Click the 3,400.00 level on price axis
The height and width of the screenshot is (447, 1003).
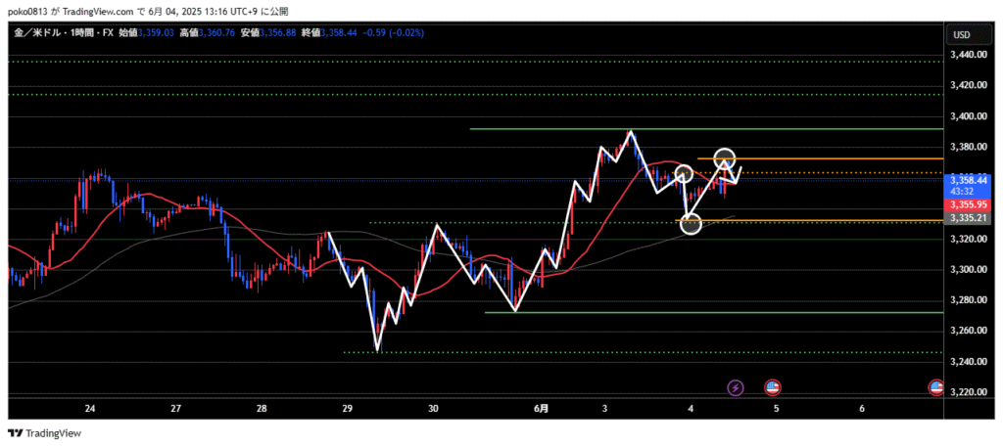[968, 116]
